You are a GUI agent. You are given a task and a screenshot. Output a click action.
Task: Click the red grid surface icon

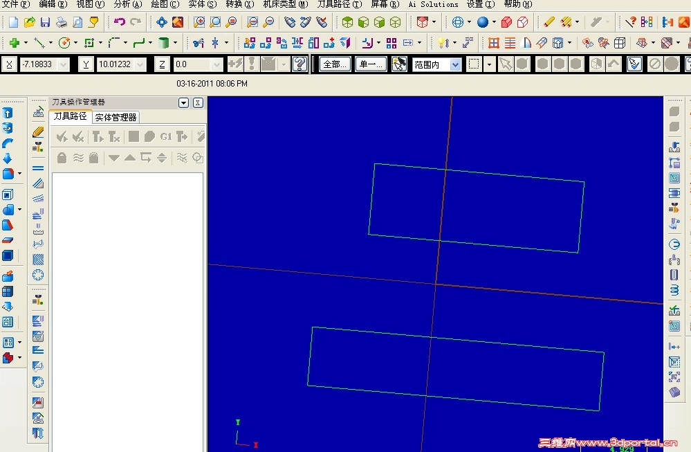tap(494, 43)
